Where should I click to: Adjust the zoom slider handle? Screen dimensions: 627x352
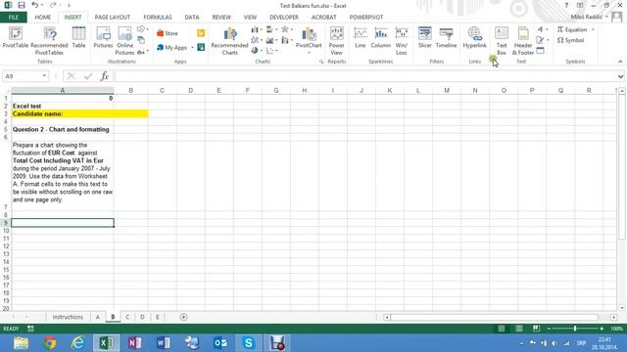[575, 329]
